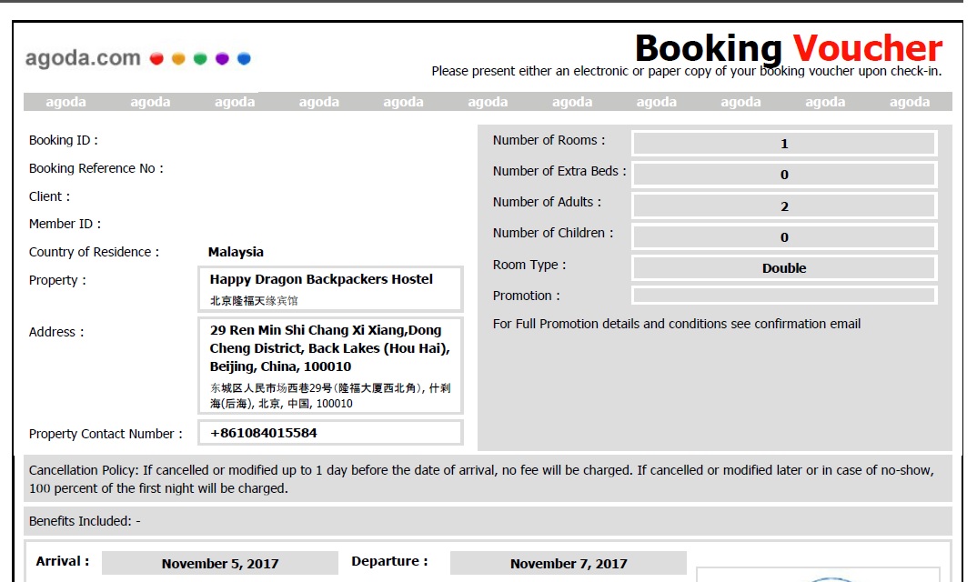
Task: Select the Booking Voucher heading
Action: click(x=788, y=48)
